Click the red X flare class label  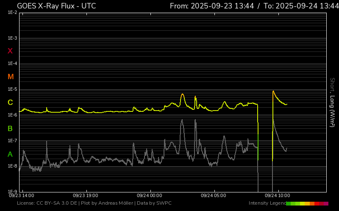click(10, 51)
